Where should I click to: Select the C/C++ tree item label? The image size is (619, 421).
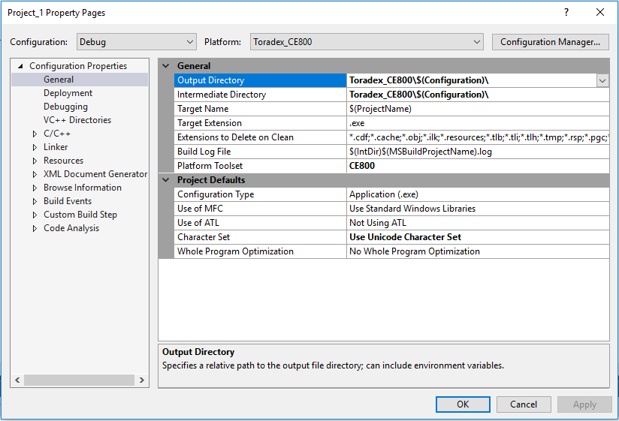(57, 134)
